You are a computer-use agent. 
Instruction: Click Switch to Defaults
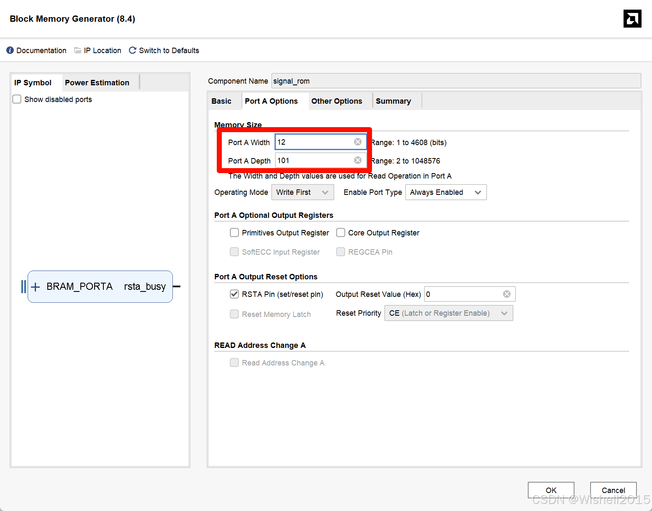tap(169, 51)
